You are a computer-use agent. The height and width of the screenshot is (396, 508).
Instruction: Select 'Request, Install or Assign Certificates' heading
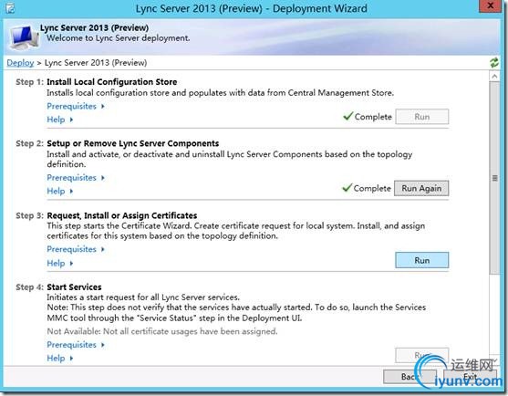click(122, 215)
